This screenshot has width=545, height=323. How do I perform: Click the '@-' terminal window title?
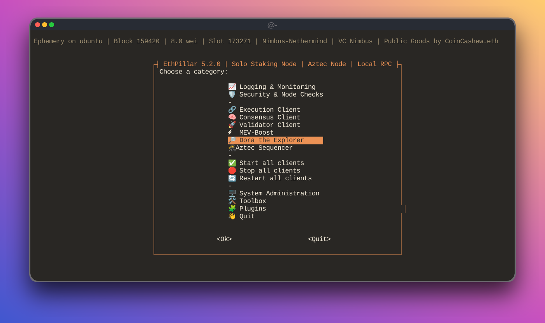[272, 25]
